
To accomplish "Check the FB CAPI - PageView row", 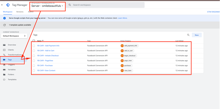I will pyautogui.click(x=34, y=61).
